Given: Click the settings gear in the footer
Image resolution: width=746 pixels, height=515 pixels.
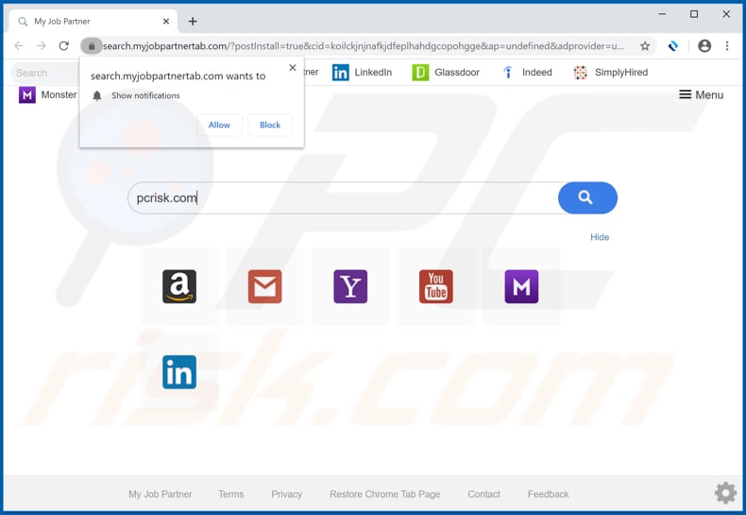Looking at the screenshot, I should 725,492.
